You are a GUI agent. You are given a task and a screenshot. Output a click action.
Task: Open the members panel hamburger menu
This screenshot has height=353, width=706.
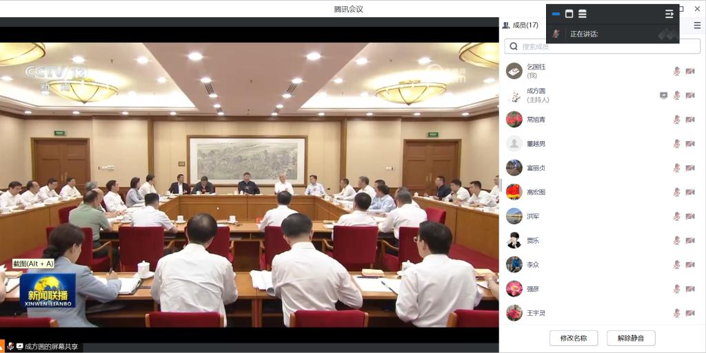point(697,25)
